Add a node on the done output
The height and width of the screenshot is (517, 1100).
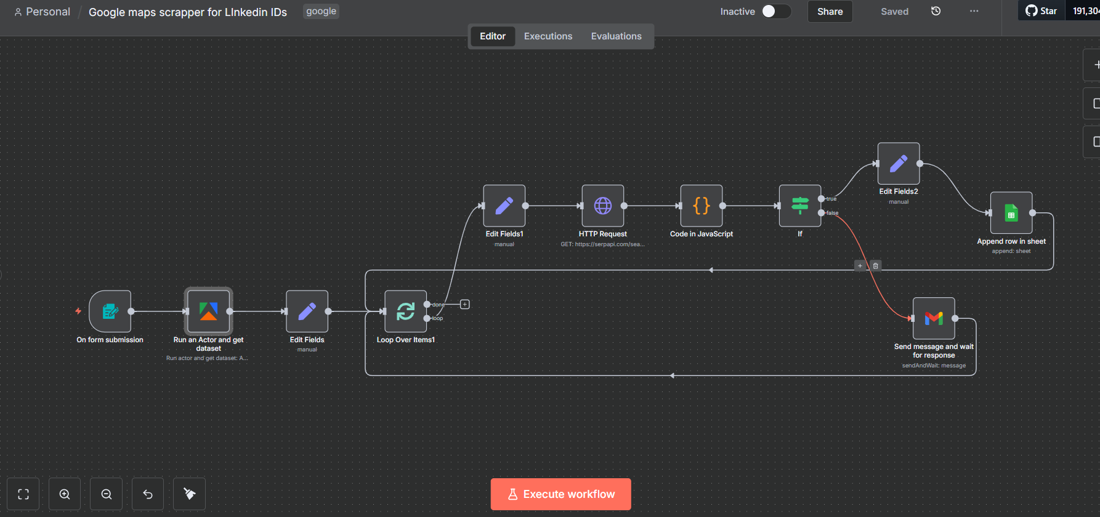point(465,304)
